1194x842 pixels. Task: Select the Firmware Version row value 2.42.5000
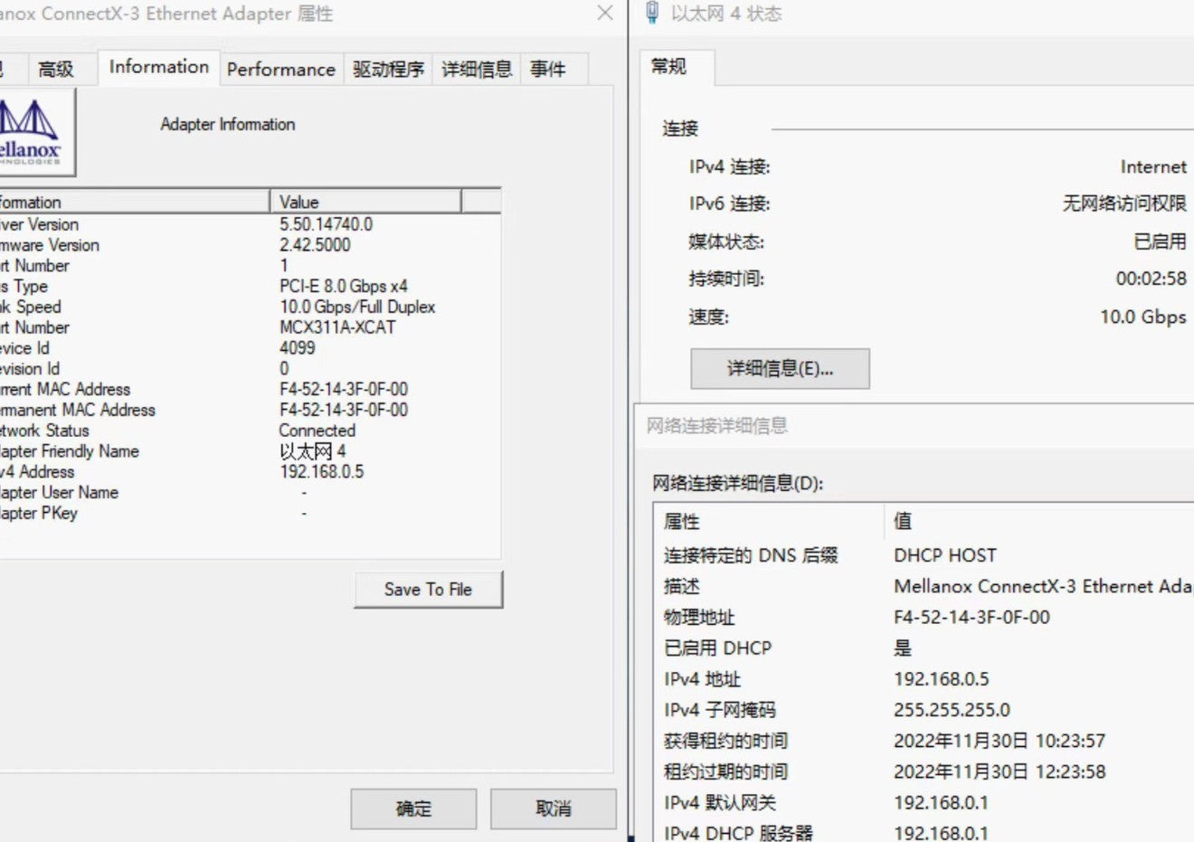click(x=315, y=245)
